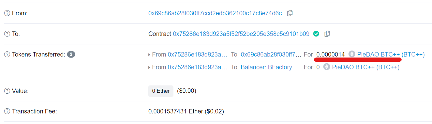Click the Tokens Transferred count badge 2
The width and height of the screenshot is (432, 124).
tap(71, 54)
